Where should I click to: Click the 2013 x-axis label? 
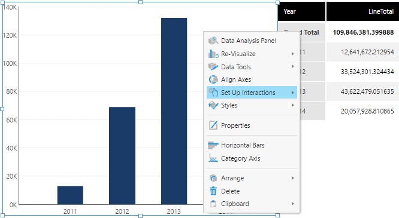(174, 211)
